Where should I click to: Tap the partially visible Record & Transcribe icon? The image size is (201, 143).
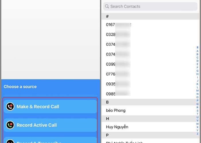(10, 142)
